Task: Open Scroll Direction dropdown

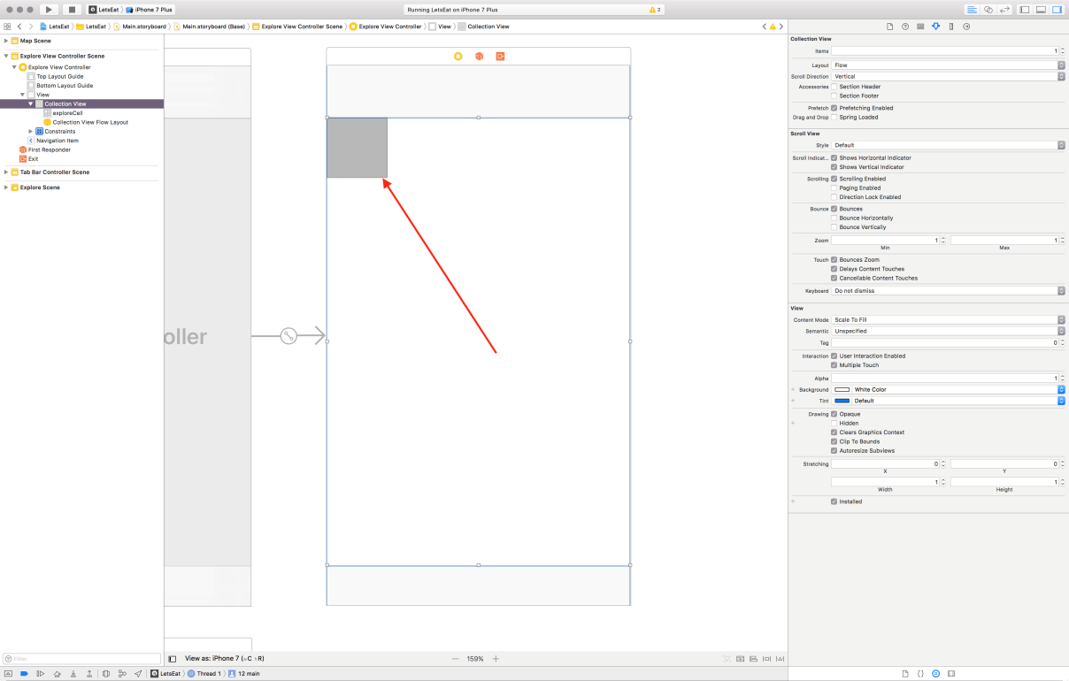Action: (x=948, y=76)
